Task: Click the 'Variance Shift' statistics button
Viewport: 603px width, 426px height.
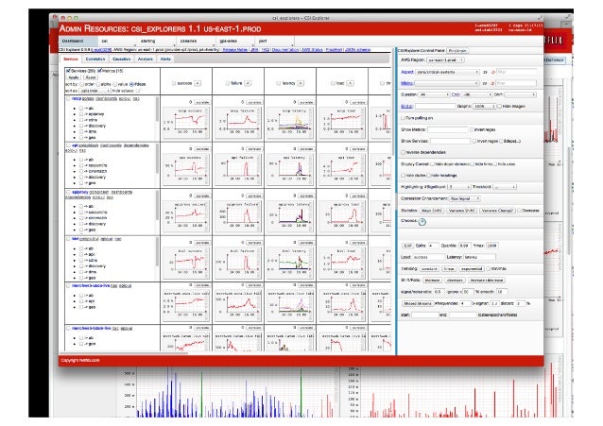Action: tap(461, 211)
